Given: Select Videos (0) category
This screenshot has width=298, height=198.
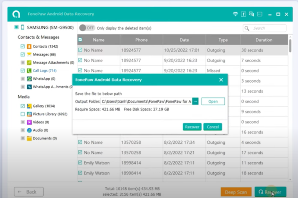Looking at the screenshot, I should tap(41, 122).
